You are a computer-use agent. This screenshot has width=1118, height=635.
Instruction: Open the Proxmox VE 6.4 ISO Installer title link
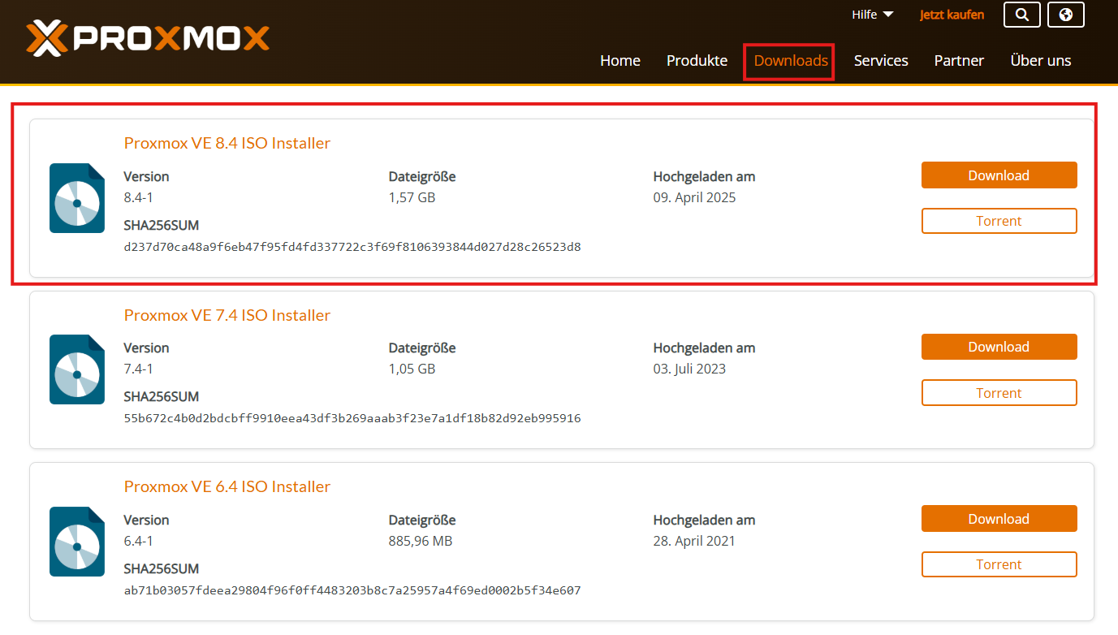[x=227, y=486]
